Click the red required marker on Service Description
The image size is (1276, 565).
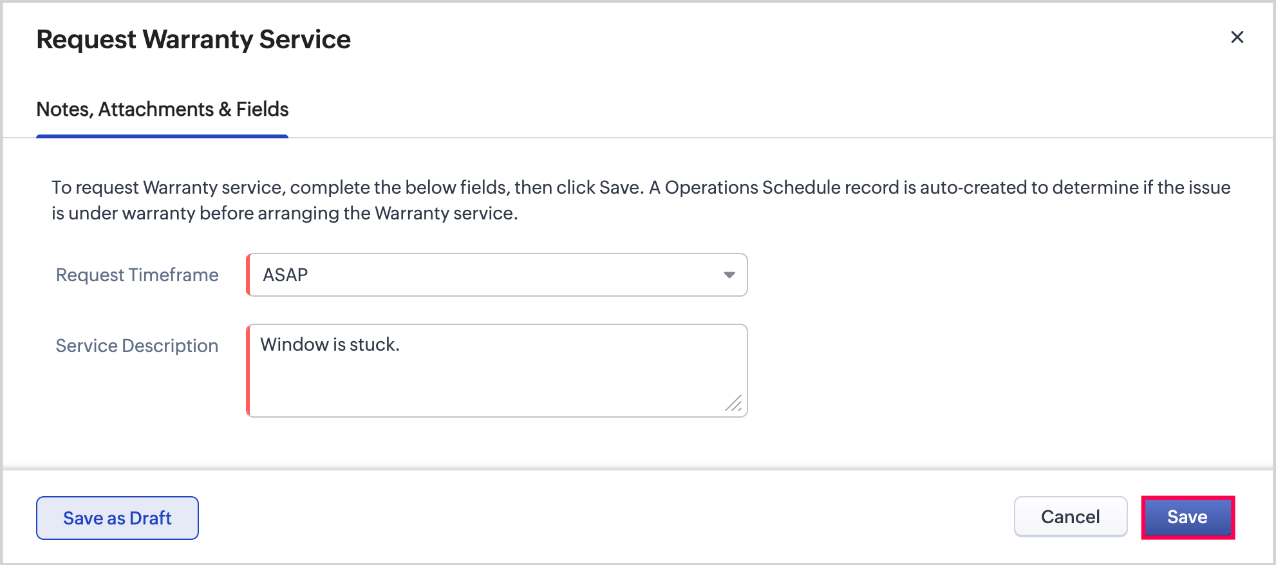tap(248, 371)
